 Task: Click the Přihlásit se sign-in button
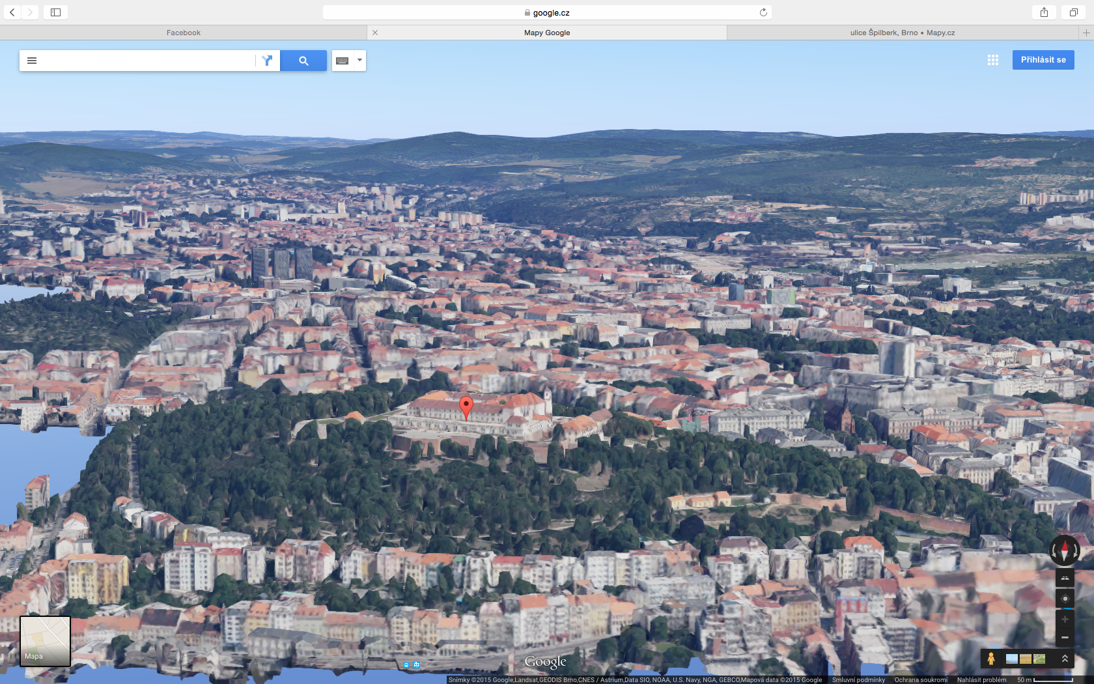pos(1043,60)
